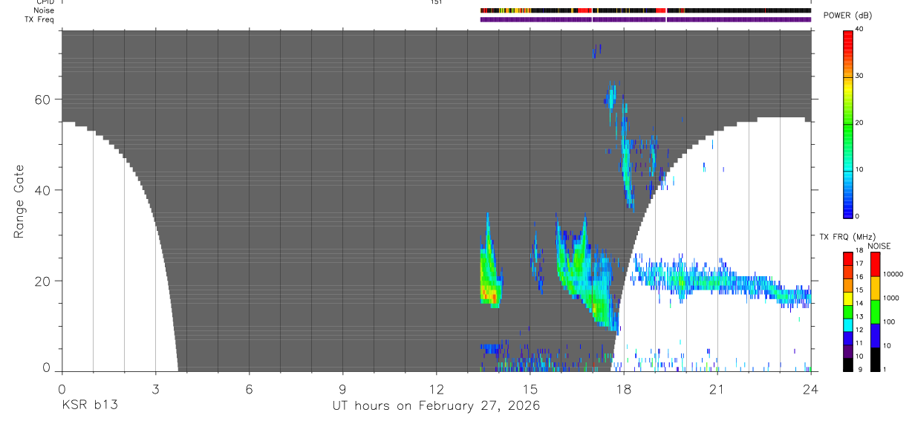Viewport: 912px width, 421px height.
Task: Click the black segment of the TX FRQ bar
Action: tap(847, 364)
